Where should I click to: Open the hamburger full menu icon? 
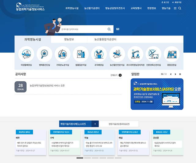(x=175, y=8)
